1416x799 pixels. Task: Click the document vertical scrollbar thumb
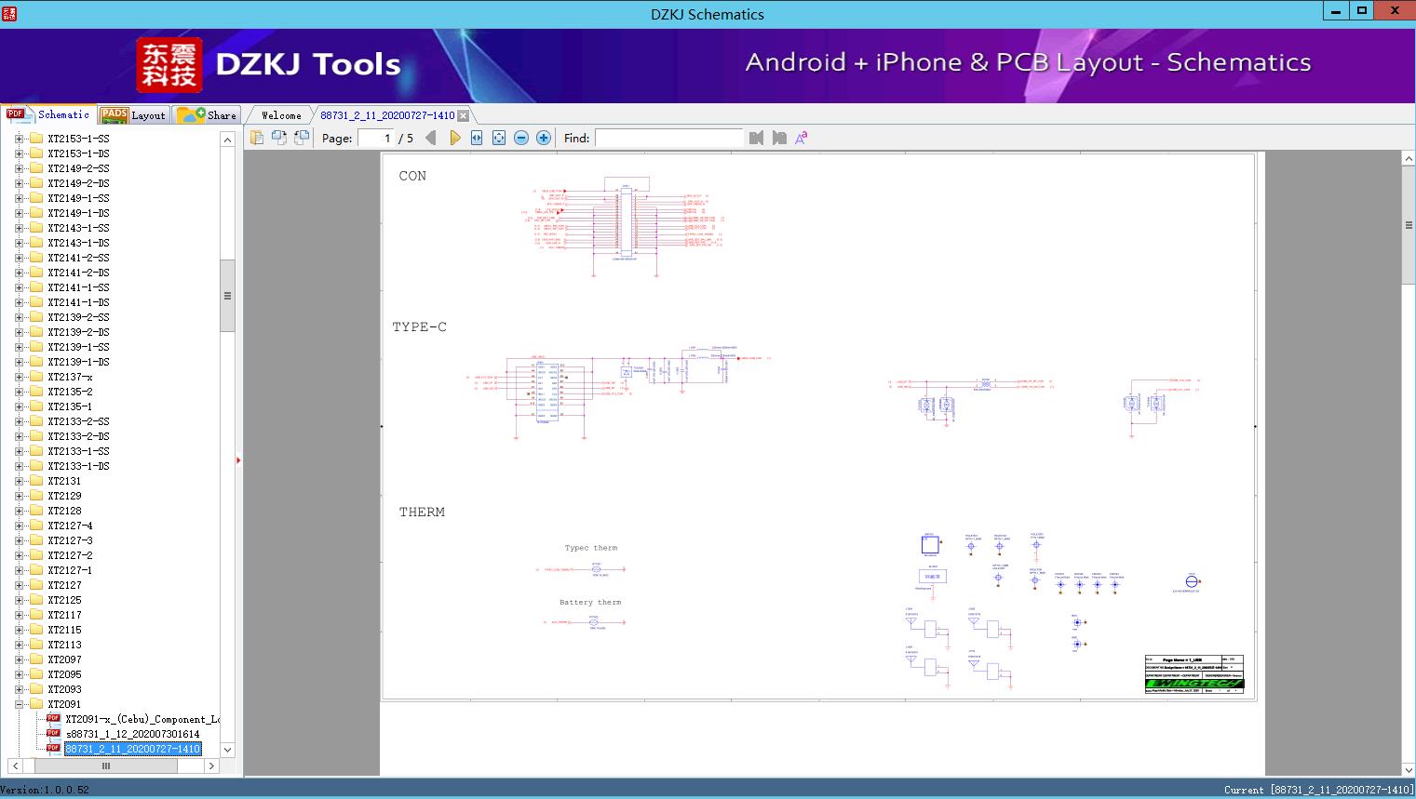pos(1409,225)
